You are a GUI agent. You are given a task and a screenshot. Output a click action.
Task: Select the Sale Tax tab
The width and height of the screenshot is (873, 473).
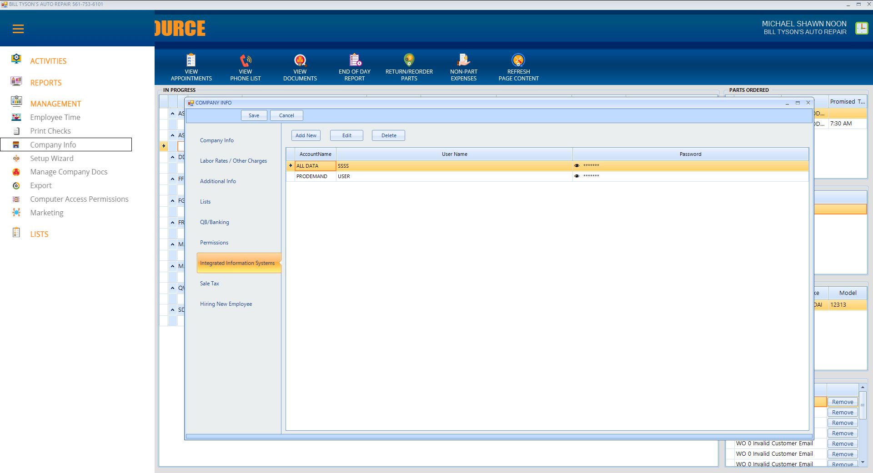coord(210,284)
